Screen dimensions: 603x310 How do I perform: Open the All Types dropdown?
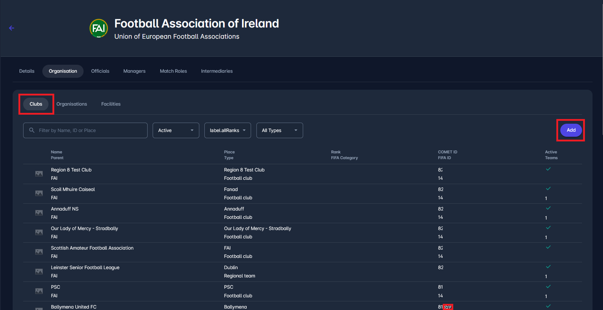tap(279, 130)
